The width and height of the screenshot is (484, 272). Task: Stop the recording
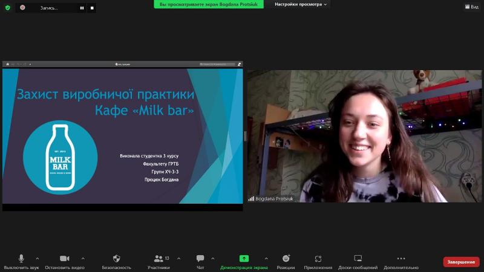click(x=92, y=8)
